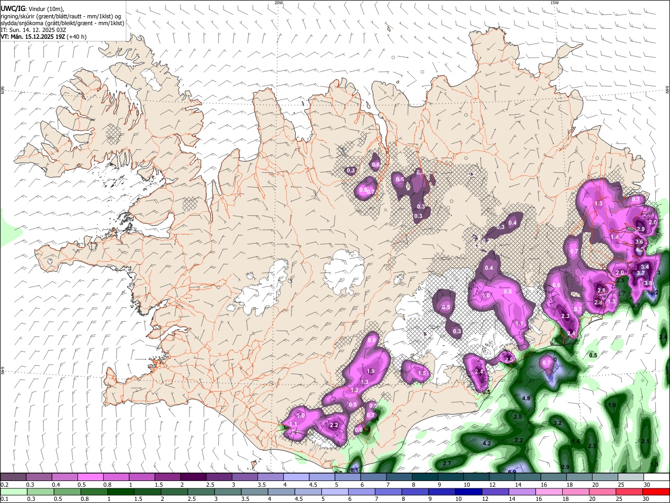The height and width of the screenshot is (503, 670).
Task: Click the "UWC/IG" title text
Action: [12, 8]
